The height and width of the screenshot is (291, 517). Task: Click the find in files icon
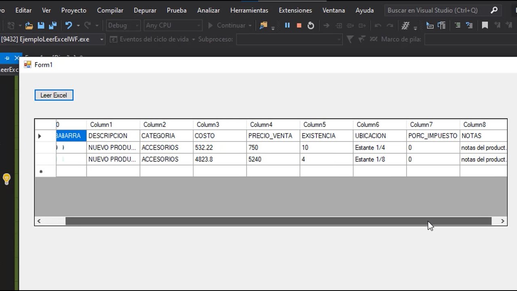pyautogui.click(x=263, y=25)
